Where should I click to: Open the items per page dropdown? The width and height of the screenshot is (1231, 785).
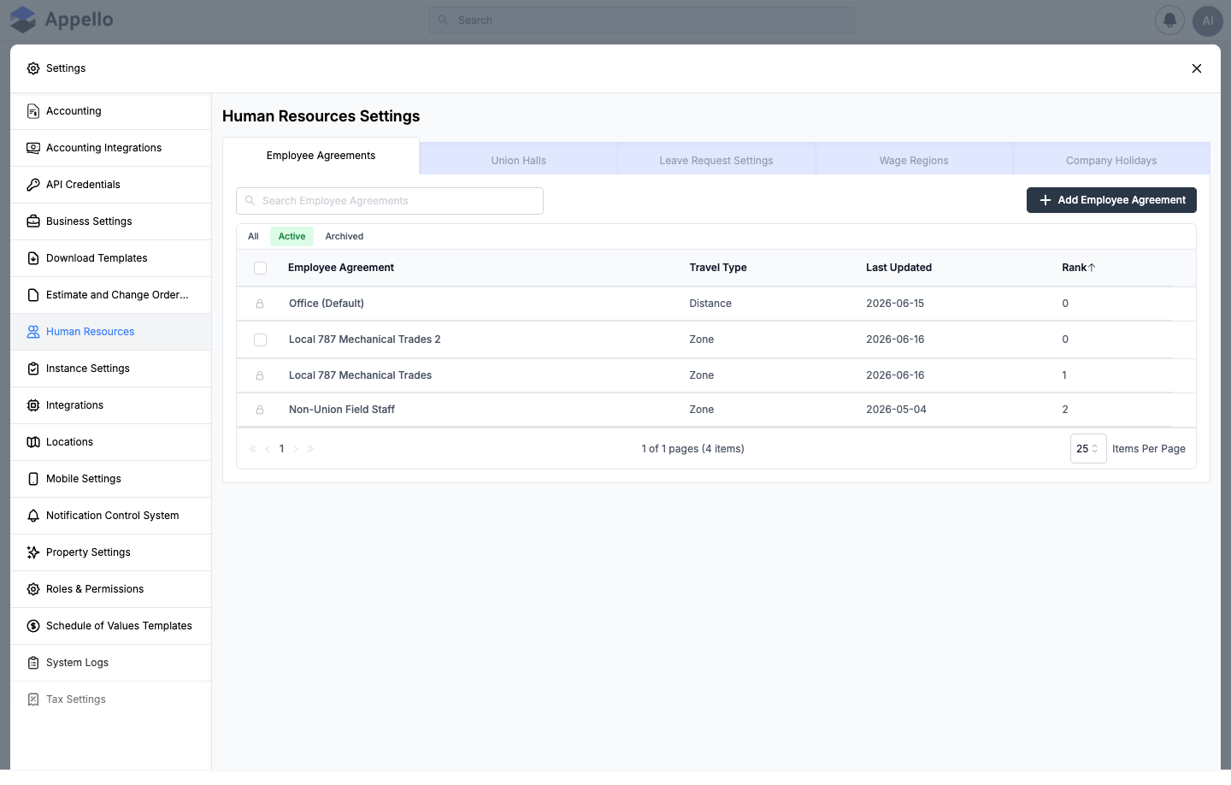pyautogui.click(x=1088, y=449)
